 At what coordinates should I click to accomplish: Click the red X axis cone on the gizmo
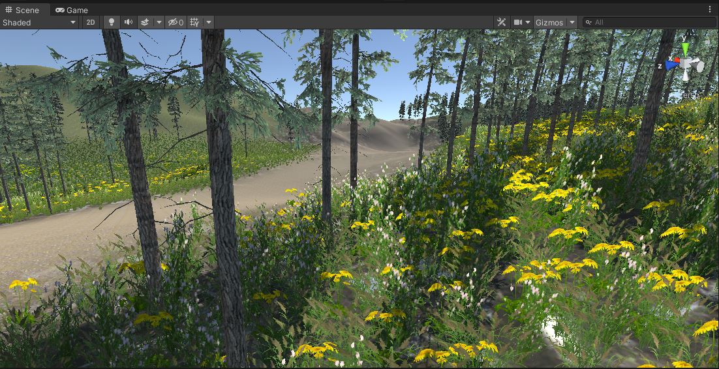[x=677, y=59]
